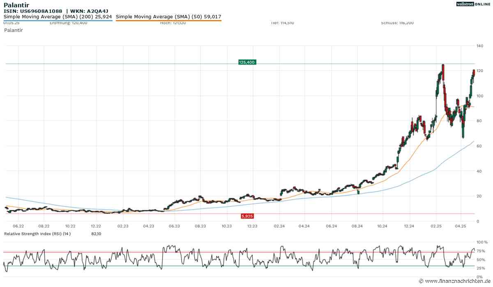This screenshot has width=493, height=287.
Task: Click the 60 price axis label
Action: coord(479,146)
